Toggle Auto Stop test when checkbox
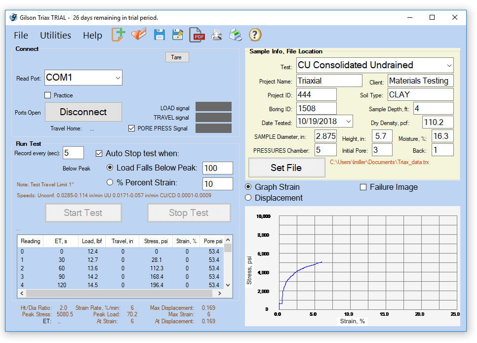The height and width of the screenshot is (343, 477). pyautogui.click(x=99, y=154)
